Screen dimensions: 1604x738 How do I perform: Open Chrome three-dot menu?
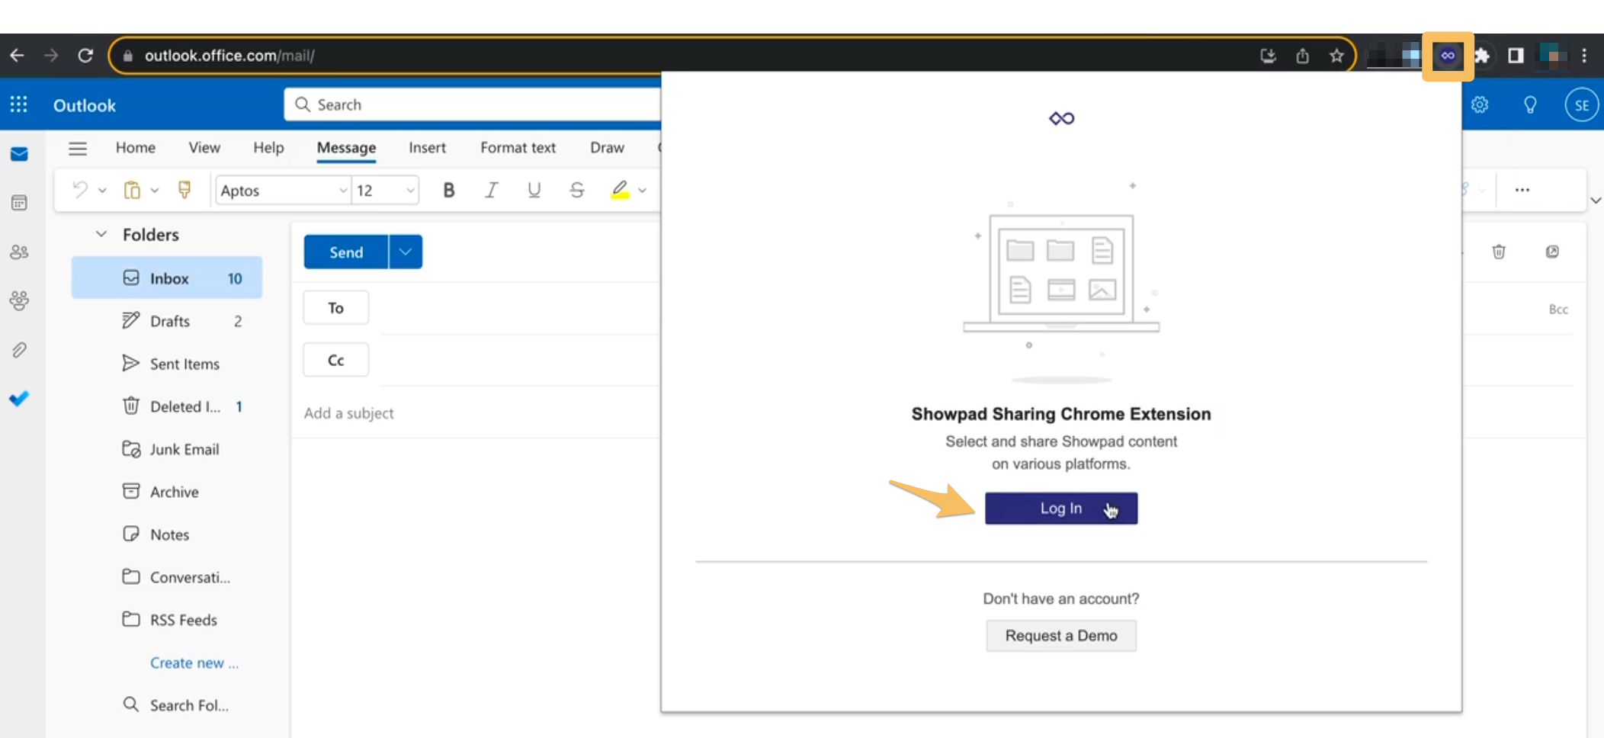1584,56
